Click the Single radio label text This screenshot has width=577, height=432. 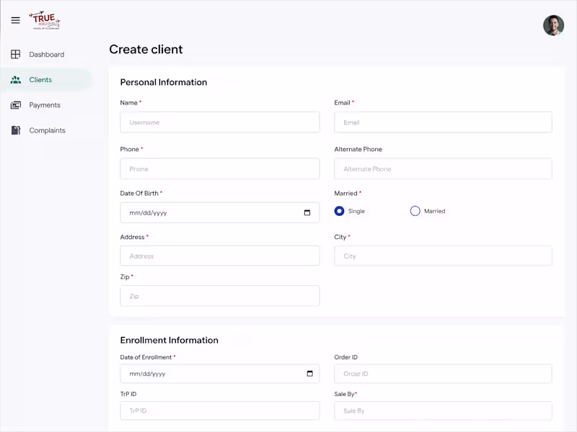[356, 211]
